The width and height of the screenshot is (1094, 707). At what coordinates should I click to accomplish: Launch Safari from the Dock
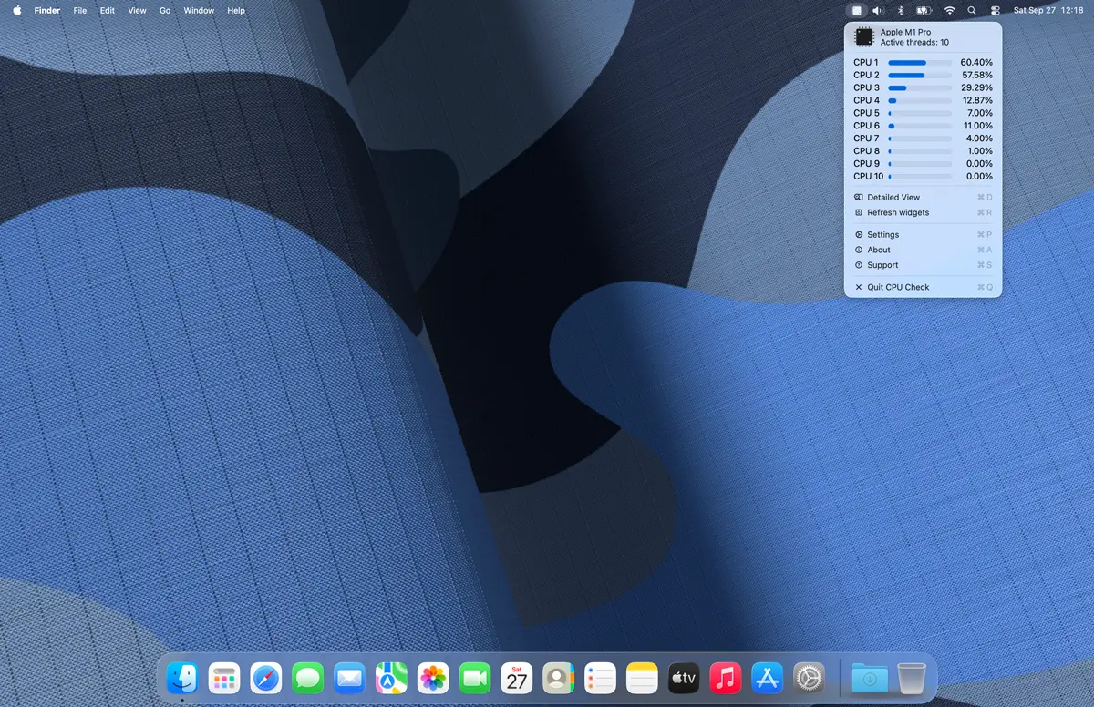[266, 678]
